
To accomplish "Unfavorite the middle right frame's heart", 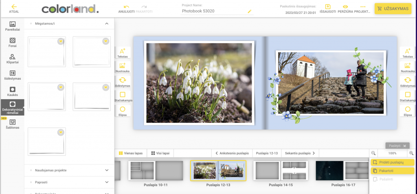I will point(105,87).
